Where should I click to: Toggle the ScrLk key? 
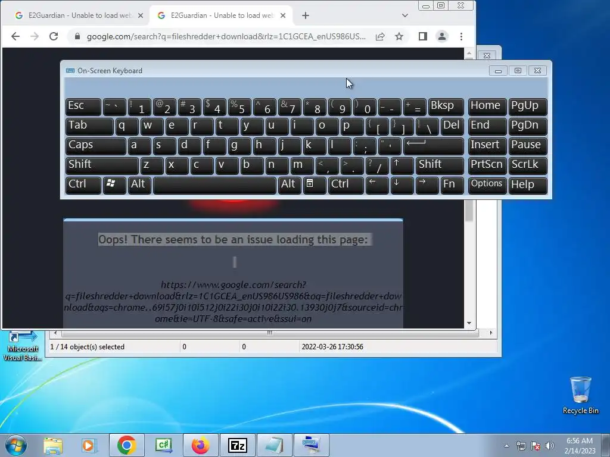coord(528,165)
